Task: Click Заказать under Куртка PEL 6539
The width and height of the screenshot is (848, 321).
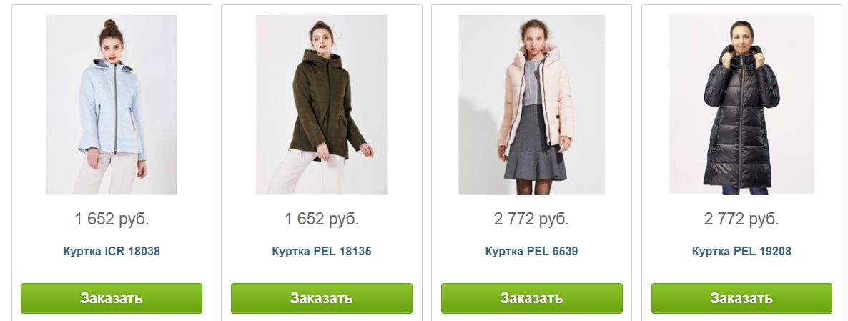Action: point(532,298)
